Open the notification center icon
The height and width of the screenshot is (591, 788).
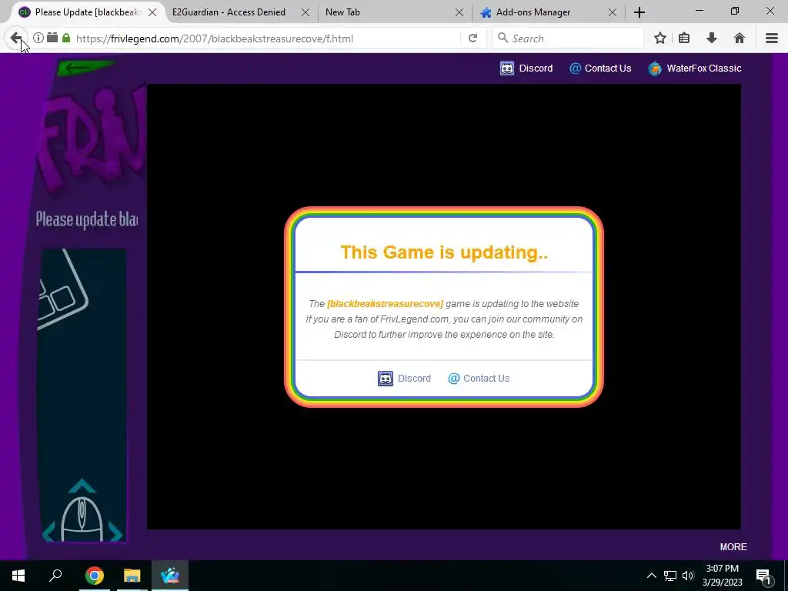[x=764, y=576]
